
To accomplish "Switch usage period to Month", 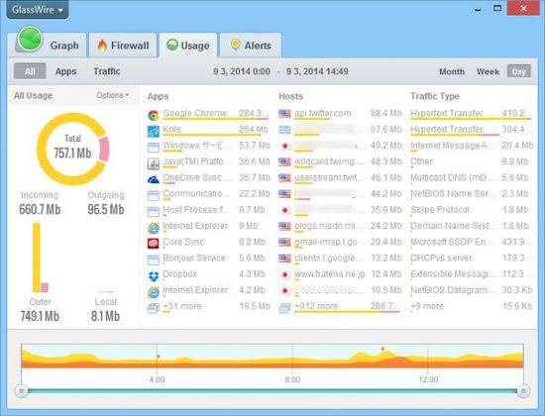I will 452,71.
